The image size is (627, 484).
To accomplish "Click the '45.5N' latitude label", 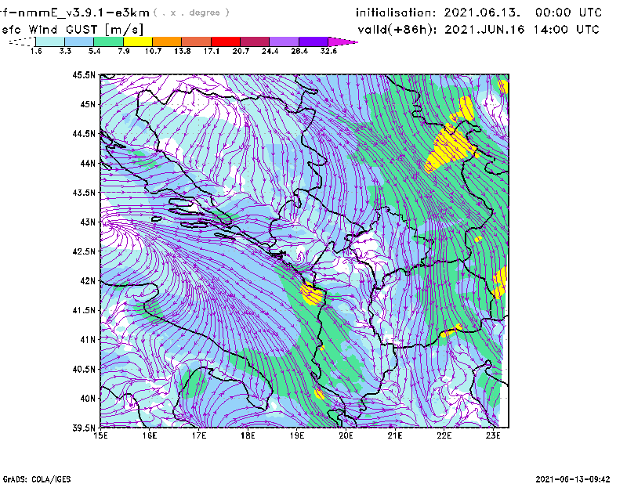I will (x=84, y=74).
